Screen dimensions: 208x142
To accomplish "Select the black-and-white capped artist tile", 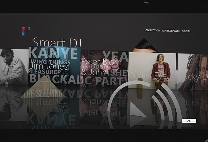I will click(x=14, y=67).
